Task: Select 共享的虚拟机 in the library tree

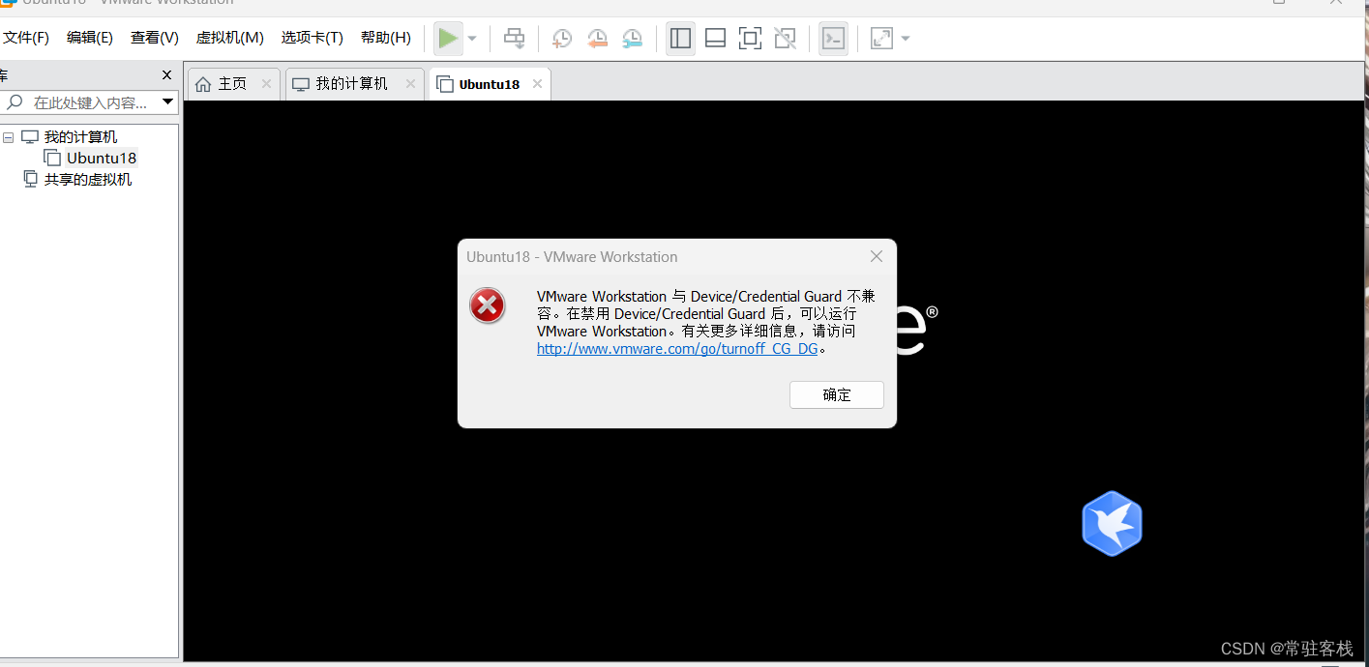Action: click(88, 179)
